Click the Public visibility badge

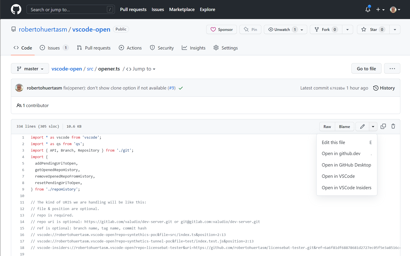[x=121, y=29]
